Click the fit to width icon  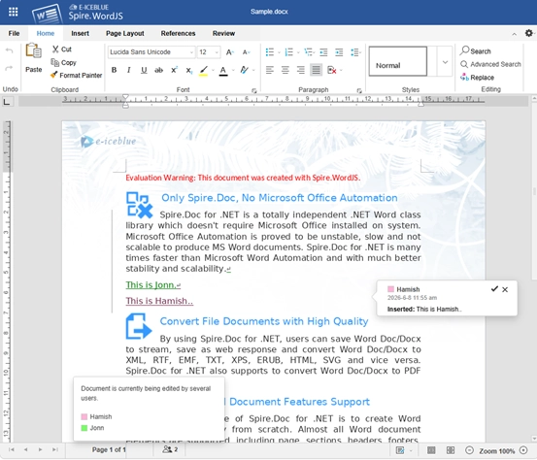(451, 450)
